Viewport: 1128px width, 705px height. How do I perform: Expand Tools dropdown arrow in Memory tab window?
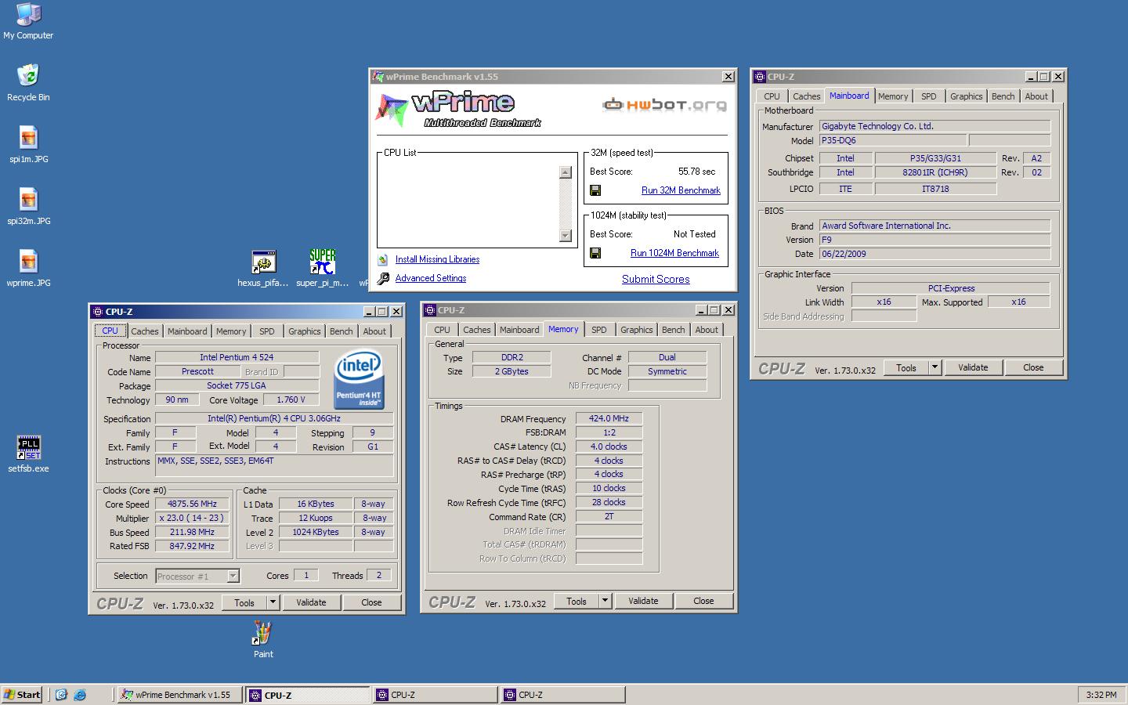pyautogui.click(x=605, y=601)
